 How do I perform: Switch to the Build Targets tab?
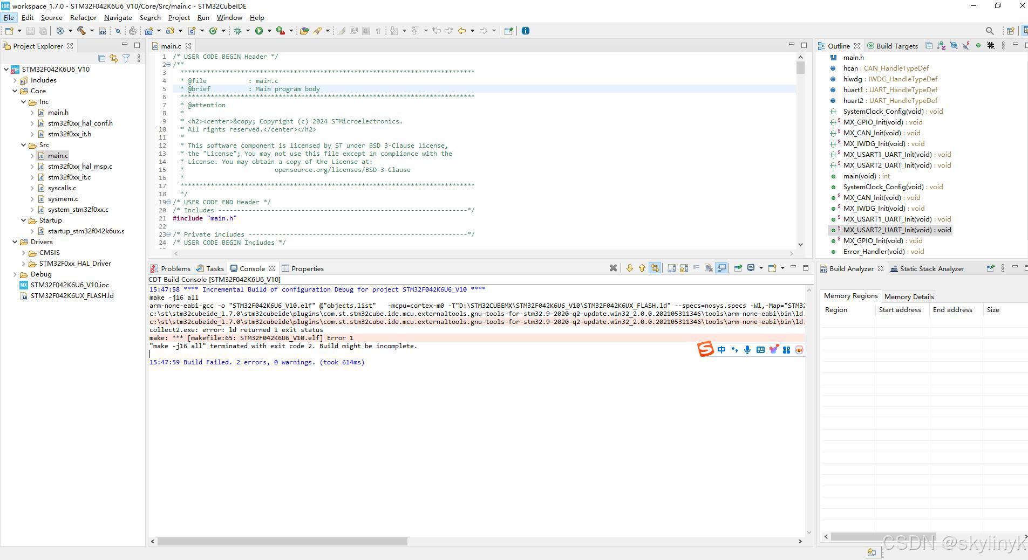click(x=892, y=46)
